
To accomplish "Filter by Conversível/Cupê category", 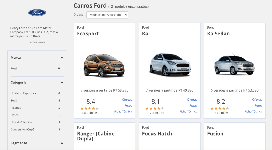I will (36, 129).
